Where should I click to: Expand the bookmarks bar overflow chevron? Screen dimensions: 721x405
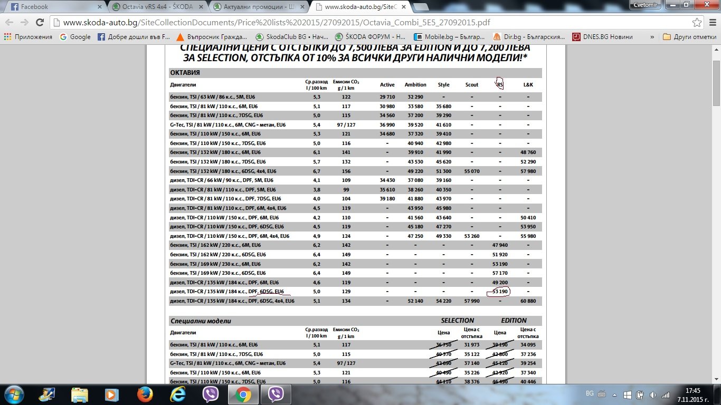[652, 37]
